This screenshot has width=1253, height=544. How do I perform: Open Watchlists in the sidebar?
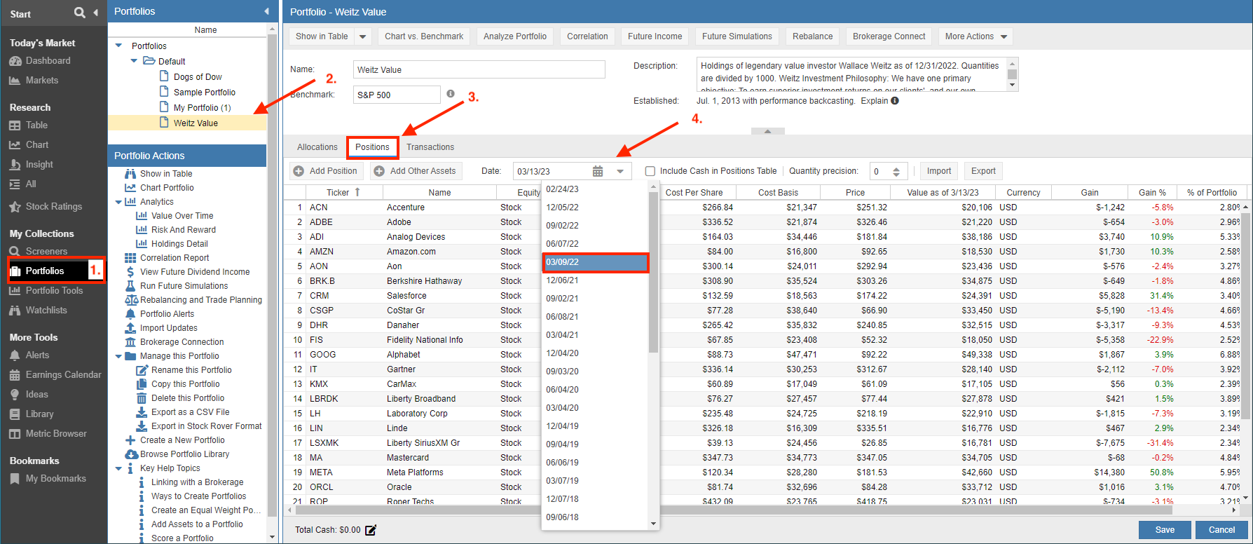[46, 311]
